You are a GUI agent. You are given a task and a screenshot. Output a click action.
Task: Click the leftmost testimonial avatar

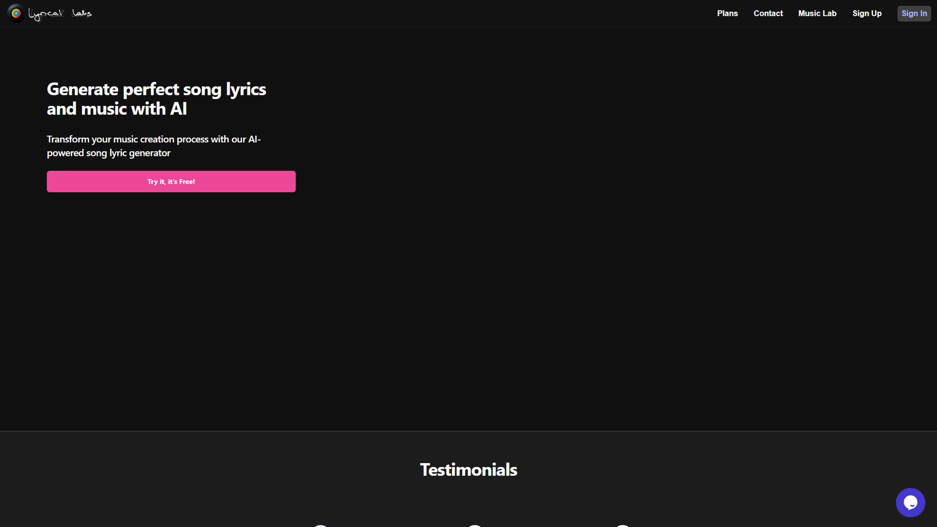pyautogui.click(x=320, y=526)
